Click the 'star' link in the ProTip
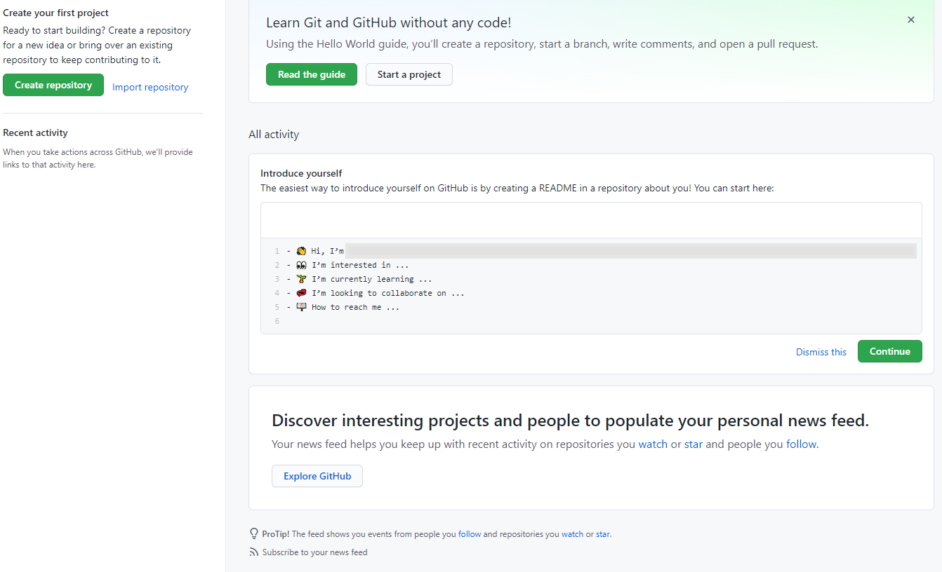Image resolution: width=942 pixels, height=572 pixels. pos(603,534)
